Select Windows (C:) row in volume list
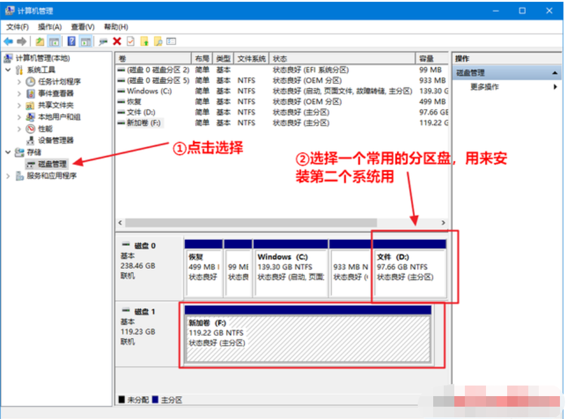This screenshot has width=567, height=419. tap(149, 91)
